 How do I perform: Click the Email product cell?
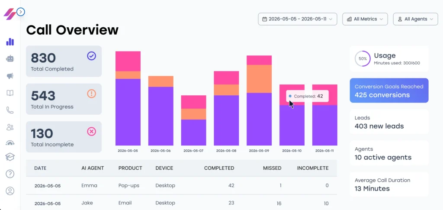124,203
